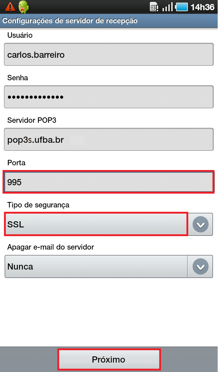Tap the Tipo de segurança label

pos(38,205)
